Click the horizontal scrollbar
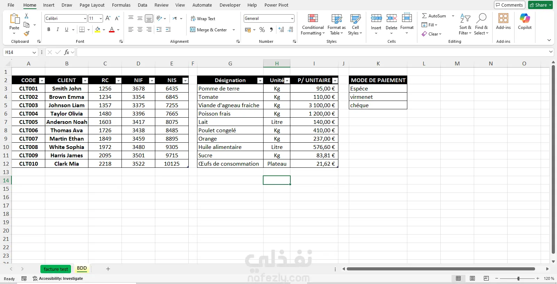This screenshot has height=284, width=557. 441,269
